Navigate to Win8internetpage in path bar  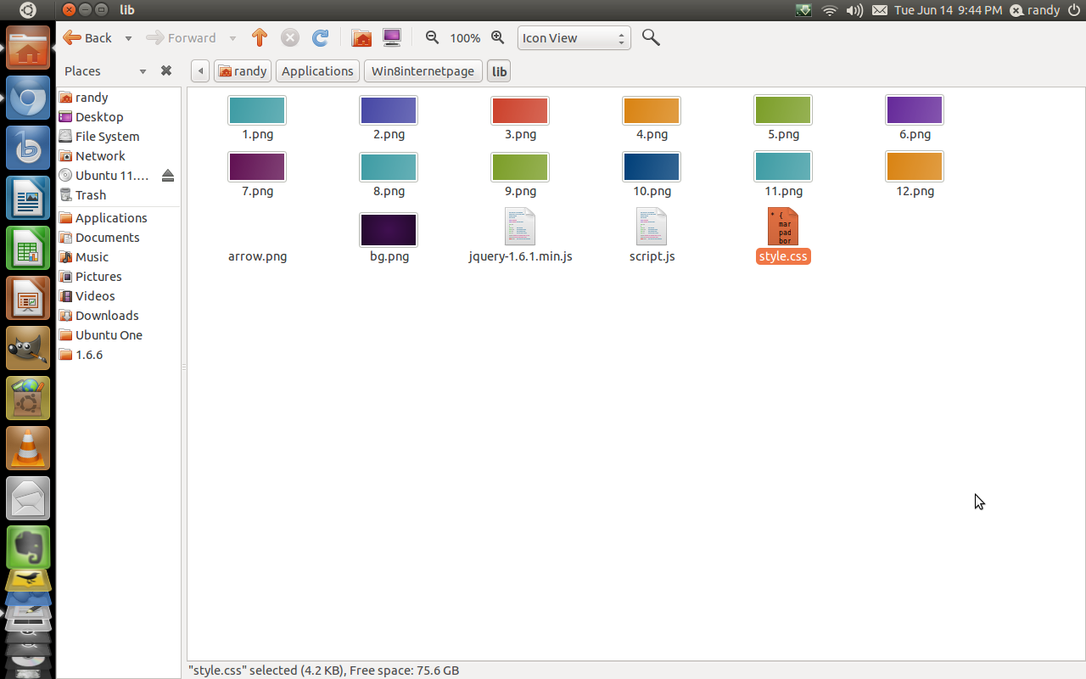(x=423, y=71)
